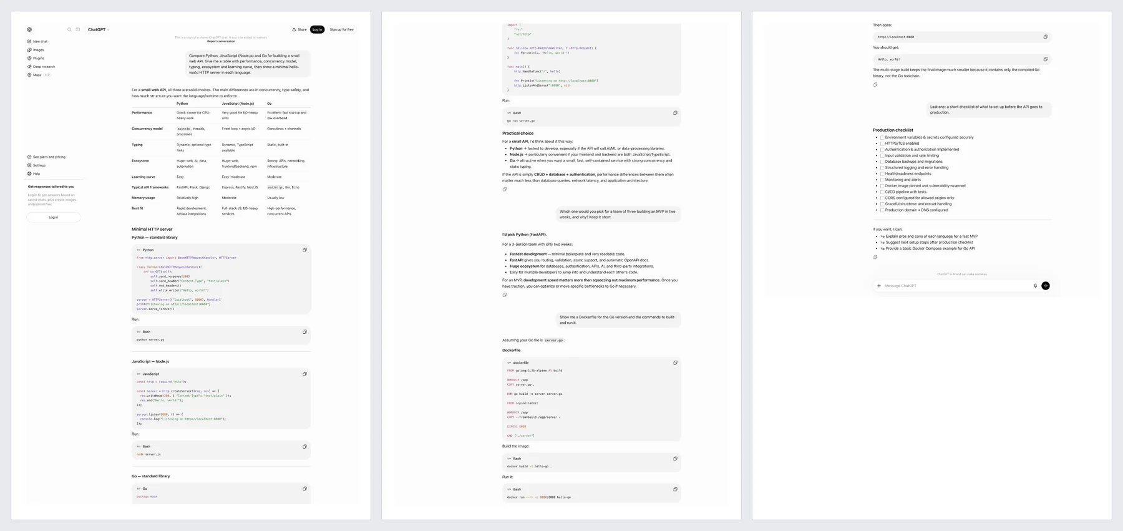This screenshot has height=531, width=1123.
Task: Go to Images in the sidebar
Action: [36, 50]
